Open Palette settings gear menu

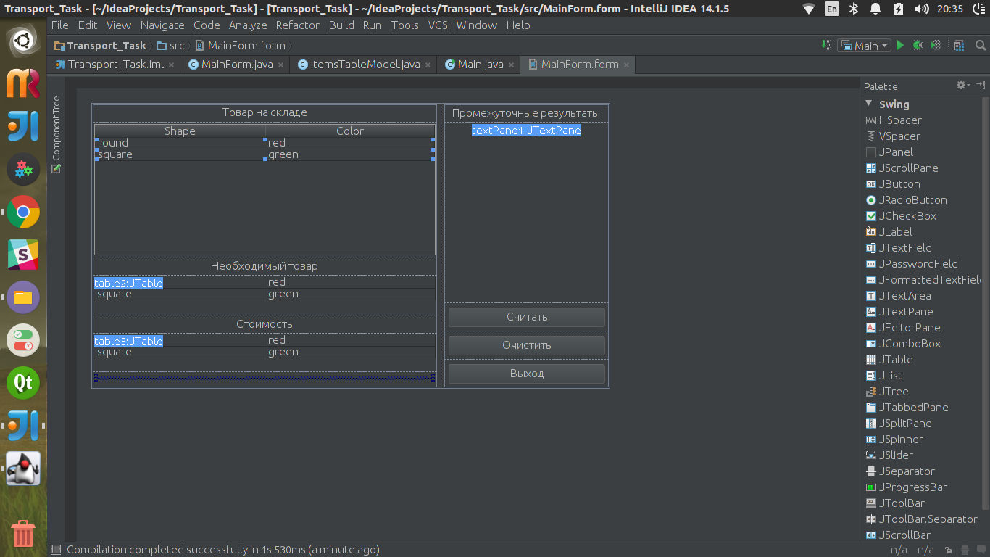(x=962, y=86)
